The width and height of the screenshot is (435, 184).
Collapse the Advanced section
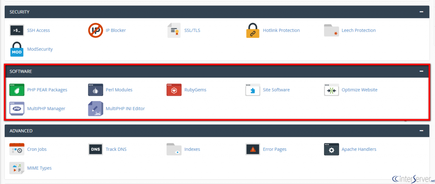[421, 131]
